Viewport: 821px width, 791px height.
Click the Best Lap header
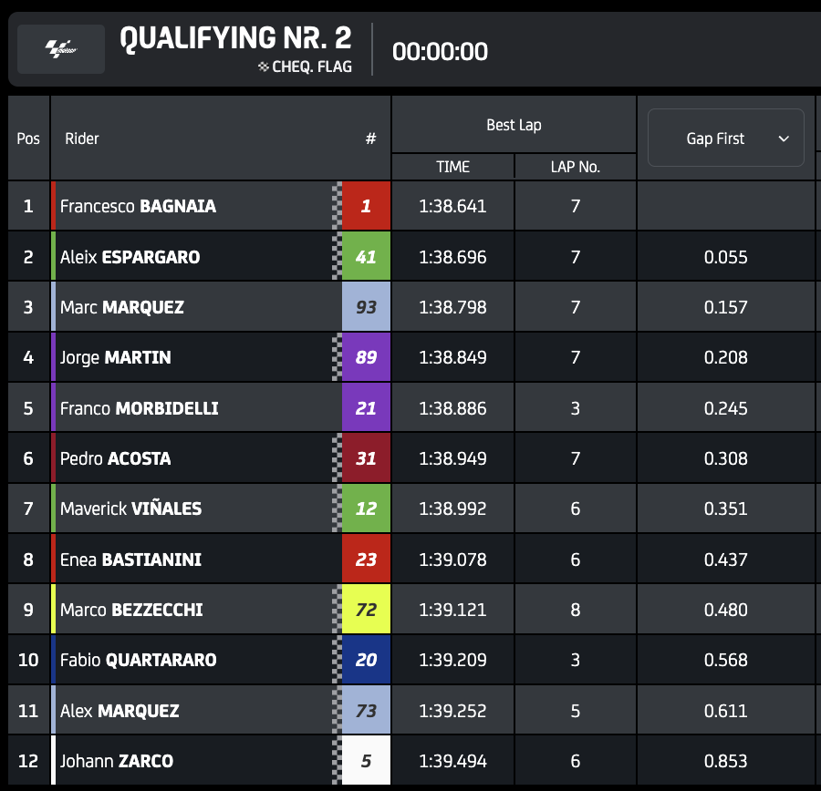coord(514,125)
